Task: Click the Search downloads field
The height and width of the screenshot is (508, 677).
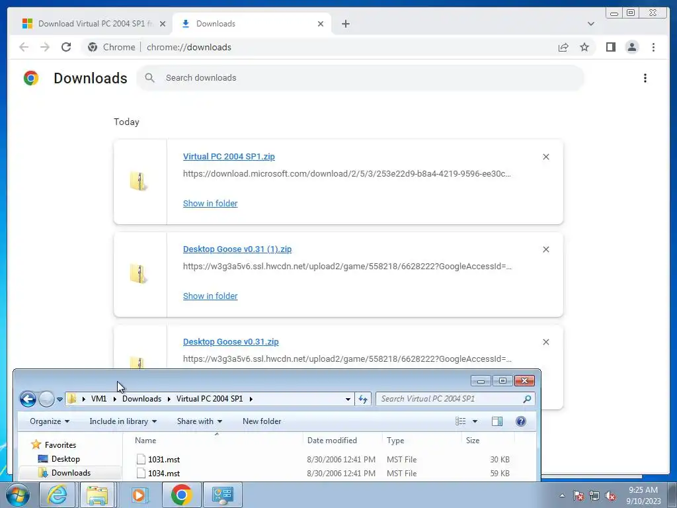Action: pyautogui.click(x=360, y=78)
